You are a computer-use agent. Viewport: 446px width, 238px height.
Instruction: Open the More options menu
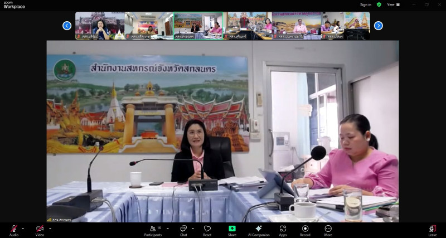(328, 229)
